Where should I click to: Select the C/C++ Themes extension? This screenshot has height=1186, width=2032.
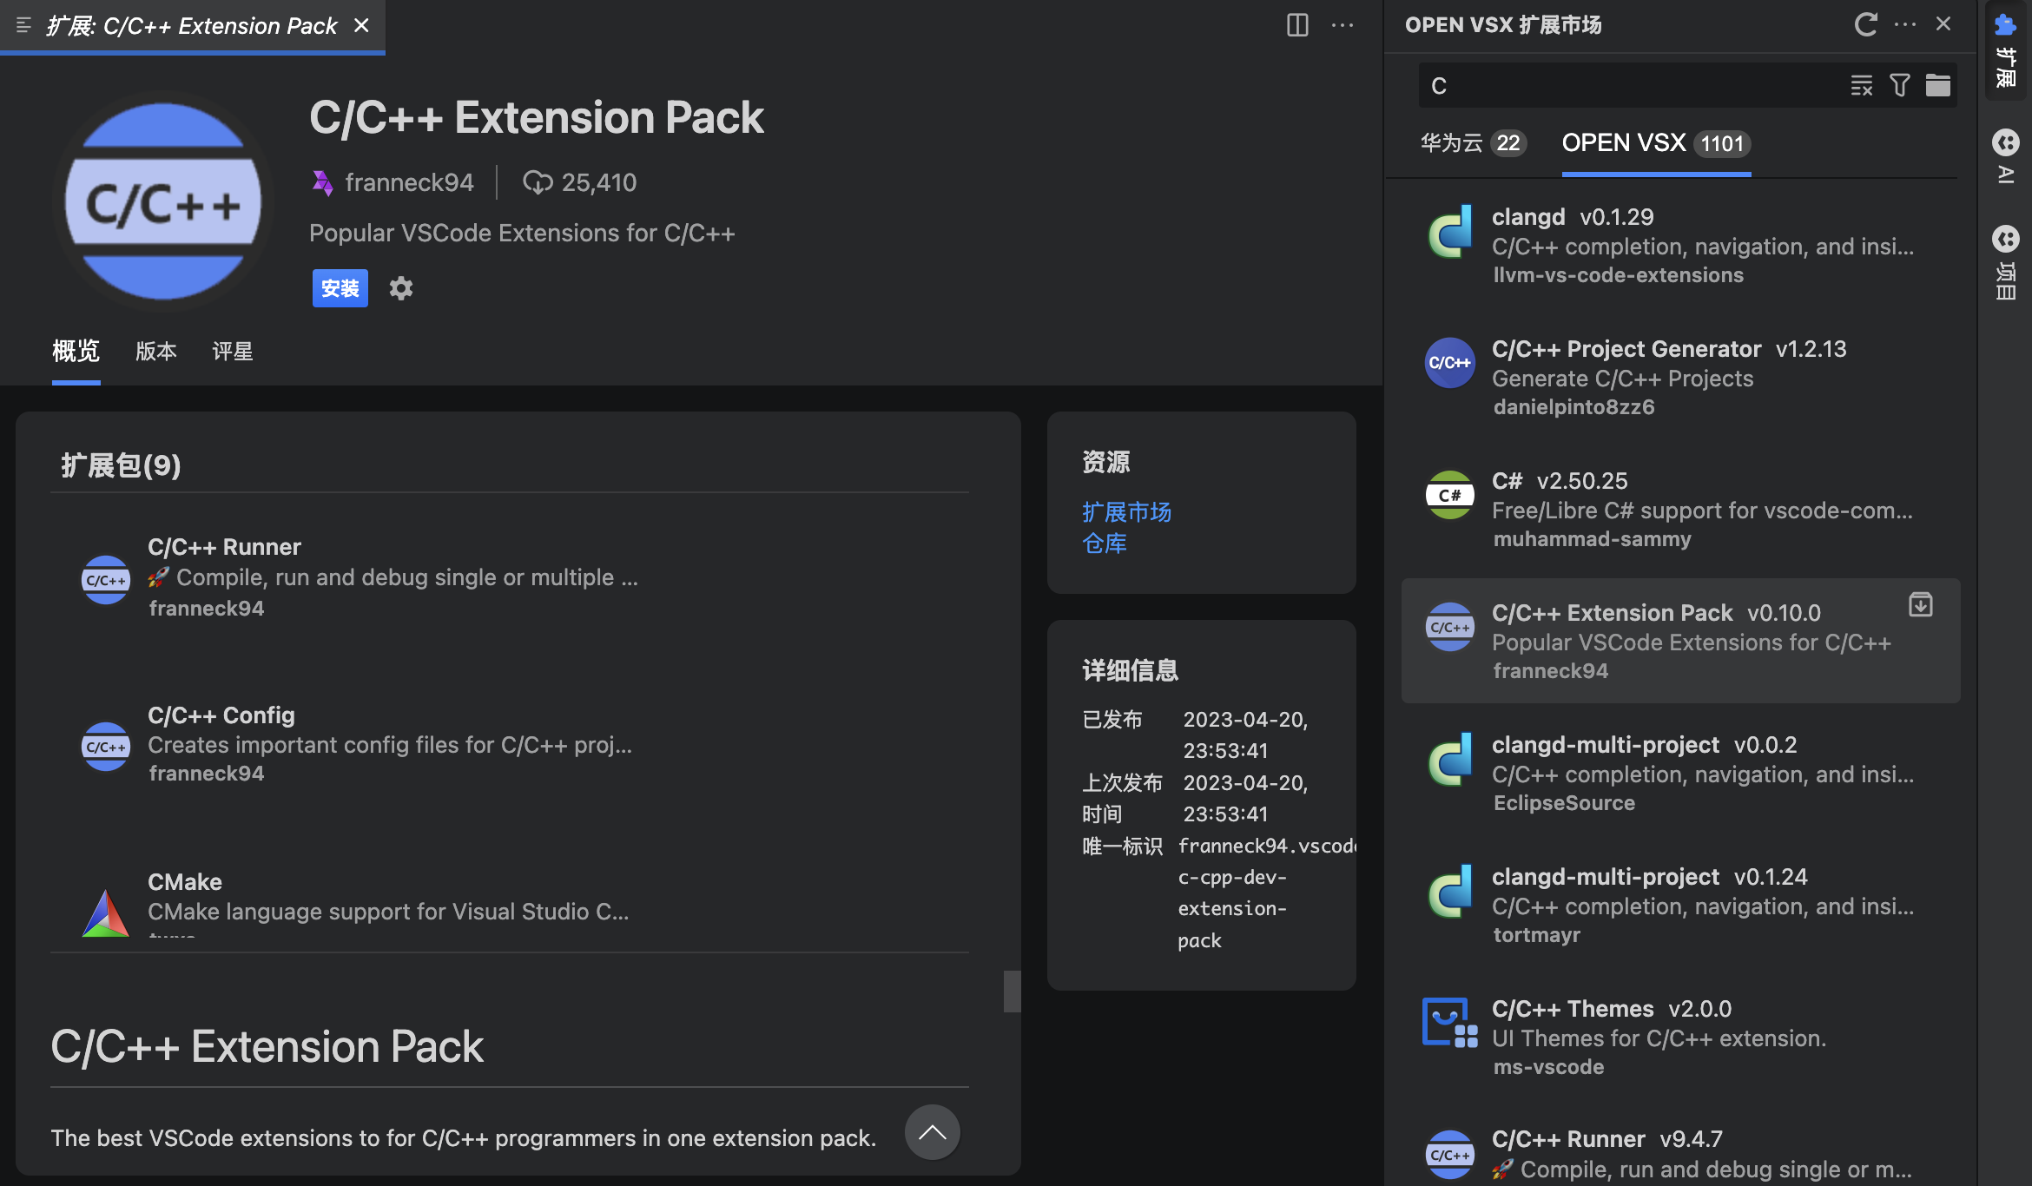1680,1038
